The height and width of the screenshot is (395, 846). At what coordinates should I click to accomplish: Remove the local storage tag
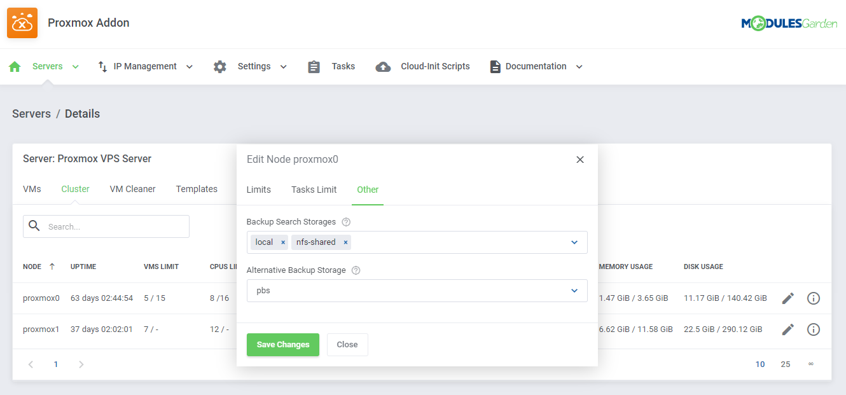click(282, 242)
